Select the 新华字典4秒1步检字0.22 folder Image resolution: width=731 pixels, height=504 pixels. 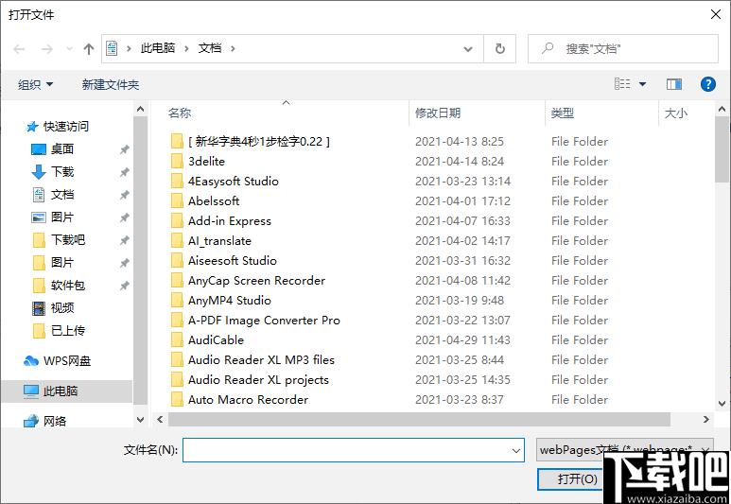[x=259, y=141]
